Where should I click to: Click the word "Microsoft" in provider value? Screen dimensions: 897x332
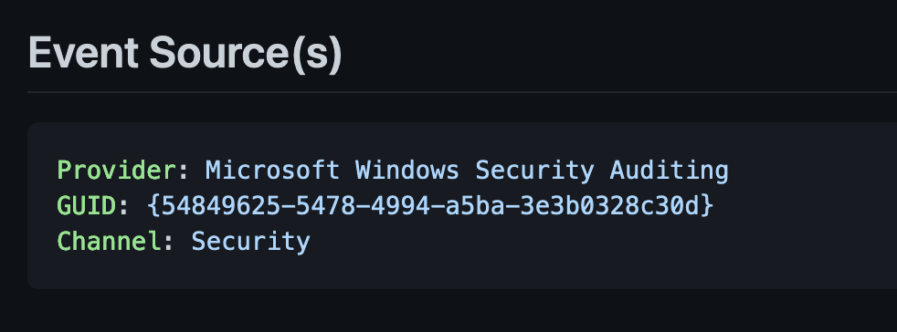tap(273, 171)
